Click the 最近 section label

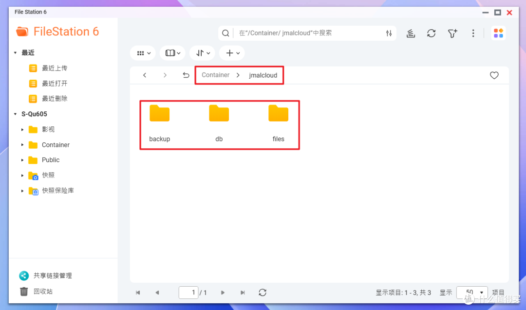[28, 53]
